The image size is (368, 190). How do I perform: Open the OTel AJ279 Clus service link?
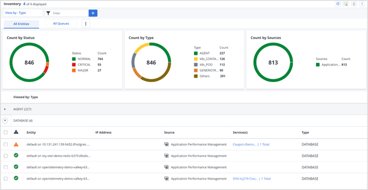click(246, 179)
